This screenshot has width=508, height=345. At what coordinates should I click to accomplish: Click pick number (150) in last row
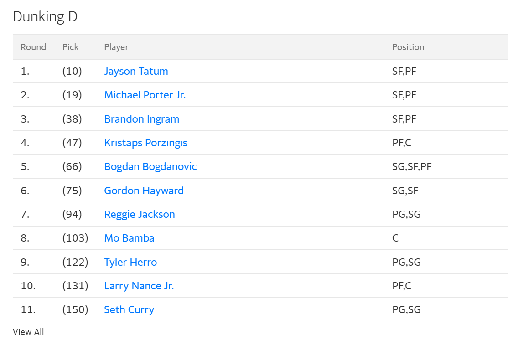75,309
